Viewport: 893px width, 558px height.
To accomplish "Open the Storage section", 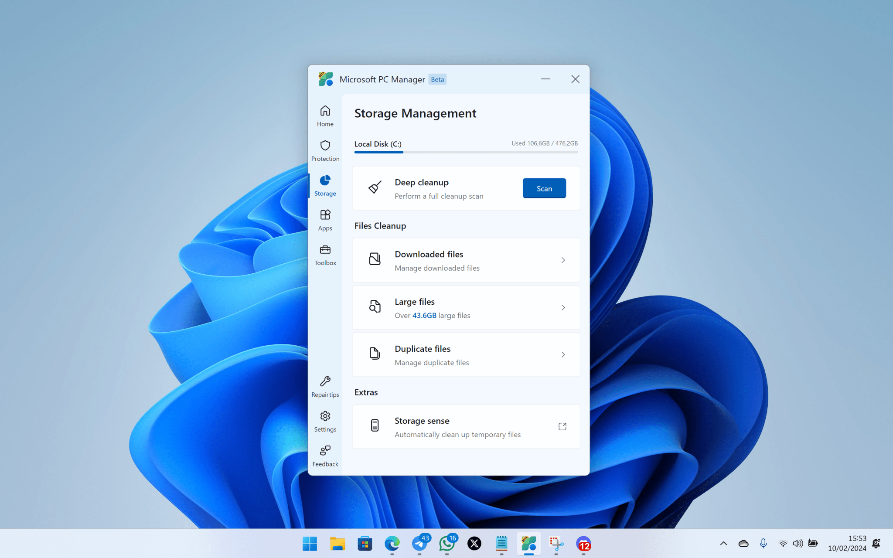I will click(325, 184).
